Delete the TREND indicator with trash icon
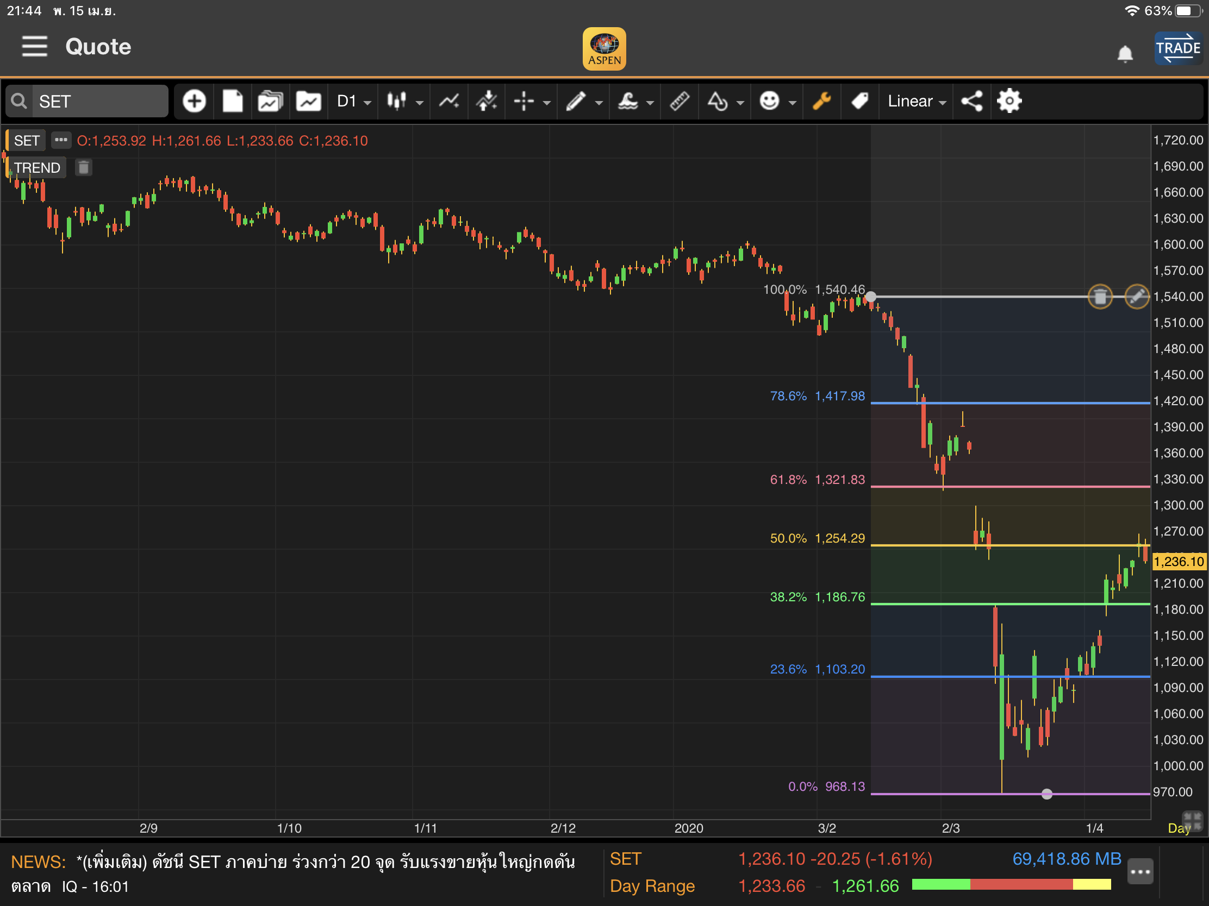This screenshot has width=1209, height=906. (84, 168)
